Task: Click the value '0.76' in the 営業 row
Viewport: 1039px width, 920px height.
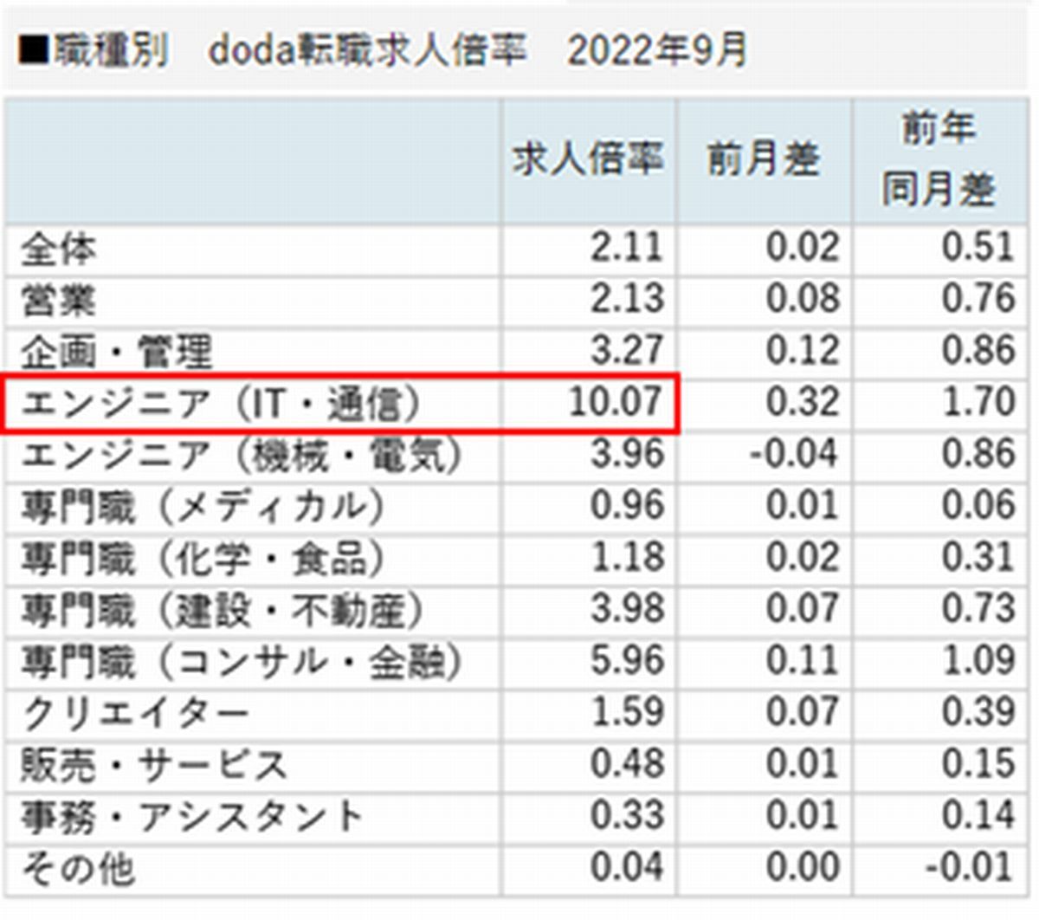Action: pos(978,299)
